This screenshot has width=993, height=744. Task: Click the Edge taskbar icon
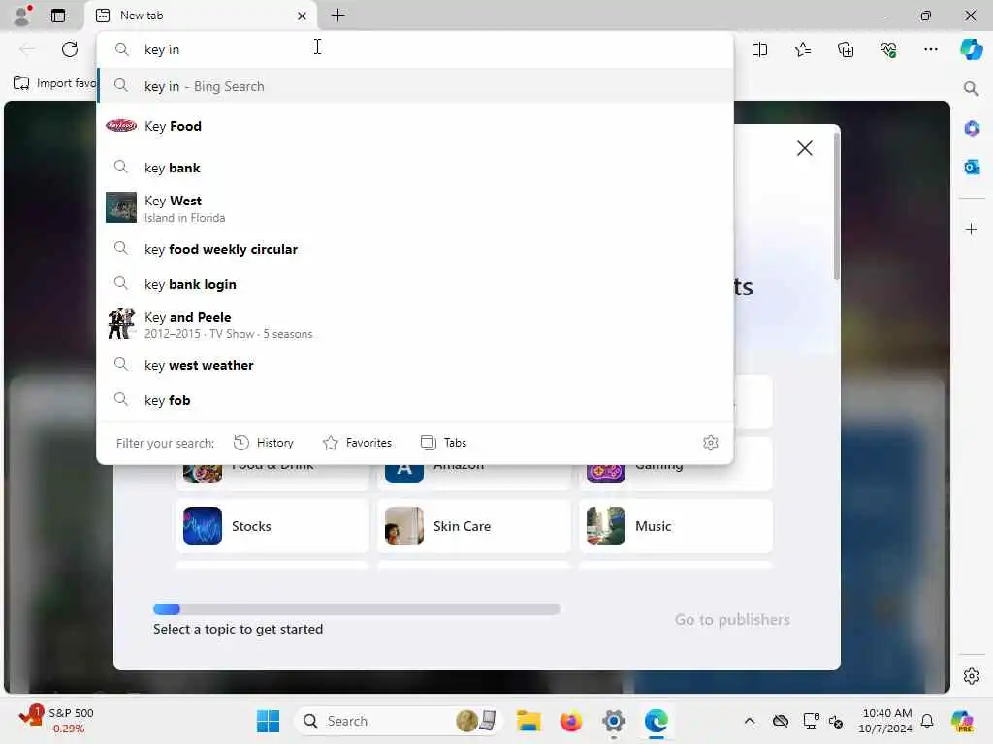[x=657, y=721]
